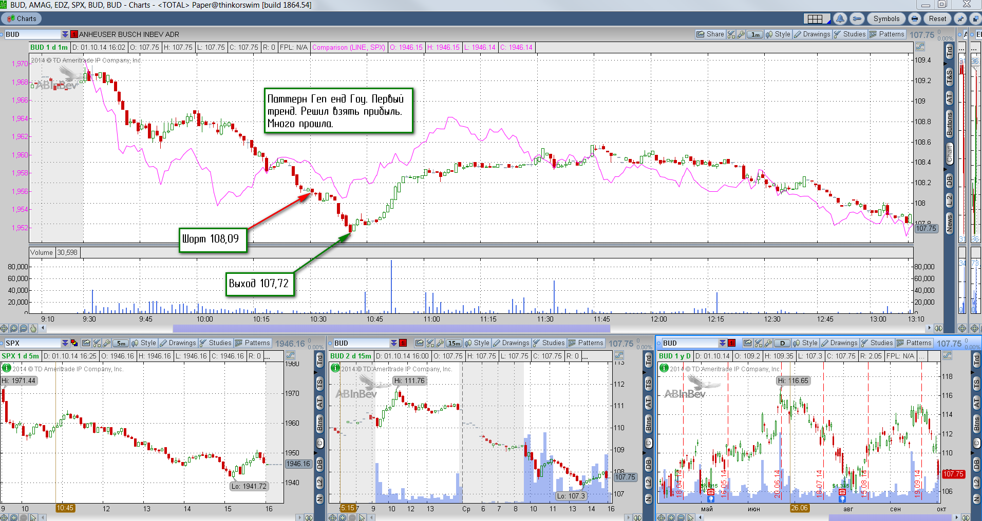Toggle BUD 15m chart scale mode icon

[x=619, y=355]
